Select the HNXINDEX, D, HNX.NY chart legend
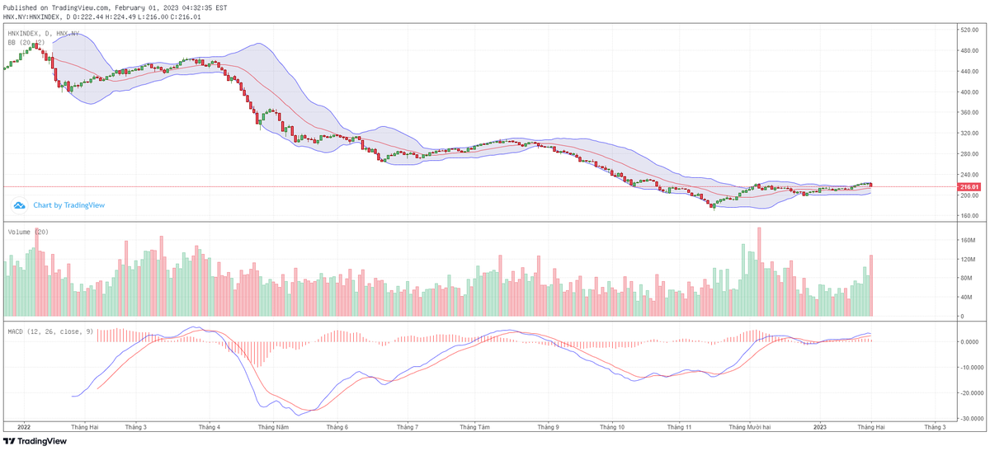This screenshot has height=451, width=990. (x=43, y=33)
